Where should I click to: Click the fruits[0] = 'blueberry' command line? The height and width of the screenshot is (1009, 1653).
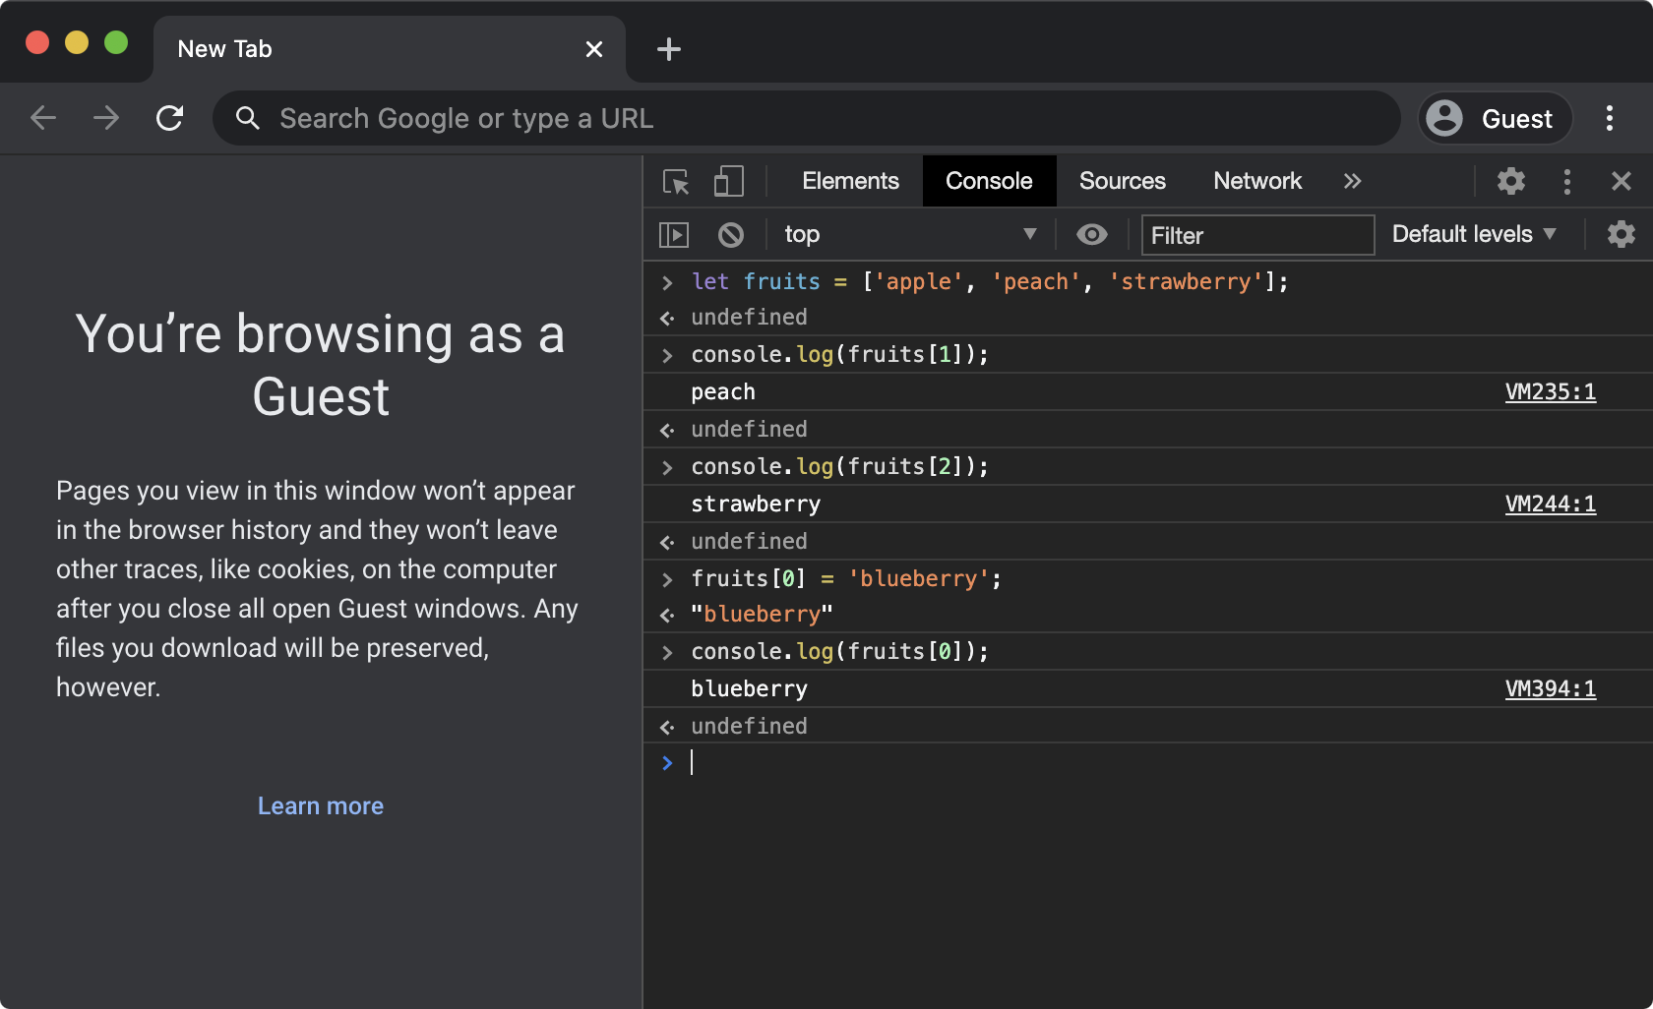846,578
